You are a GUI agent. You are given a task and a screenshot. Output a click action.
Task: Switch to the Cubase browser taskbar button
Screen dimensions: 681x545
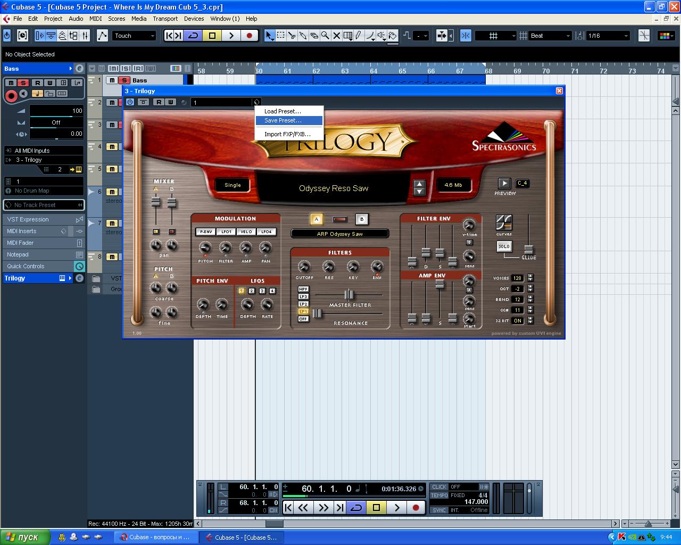point(156,537)
